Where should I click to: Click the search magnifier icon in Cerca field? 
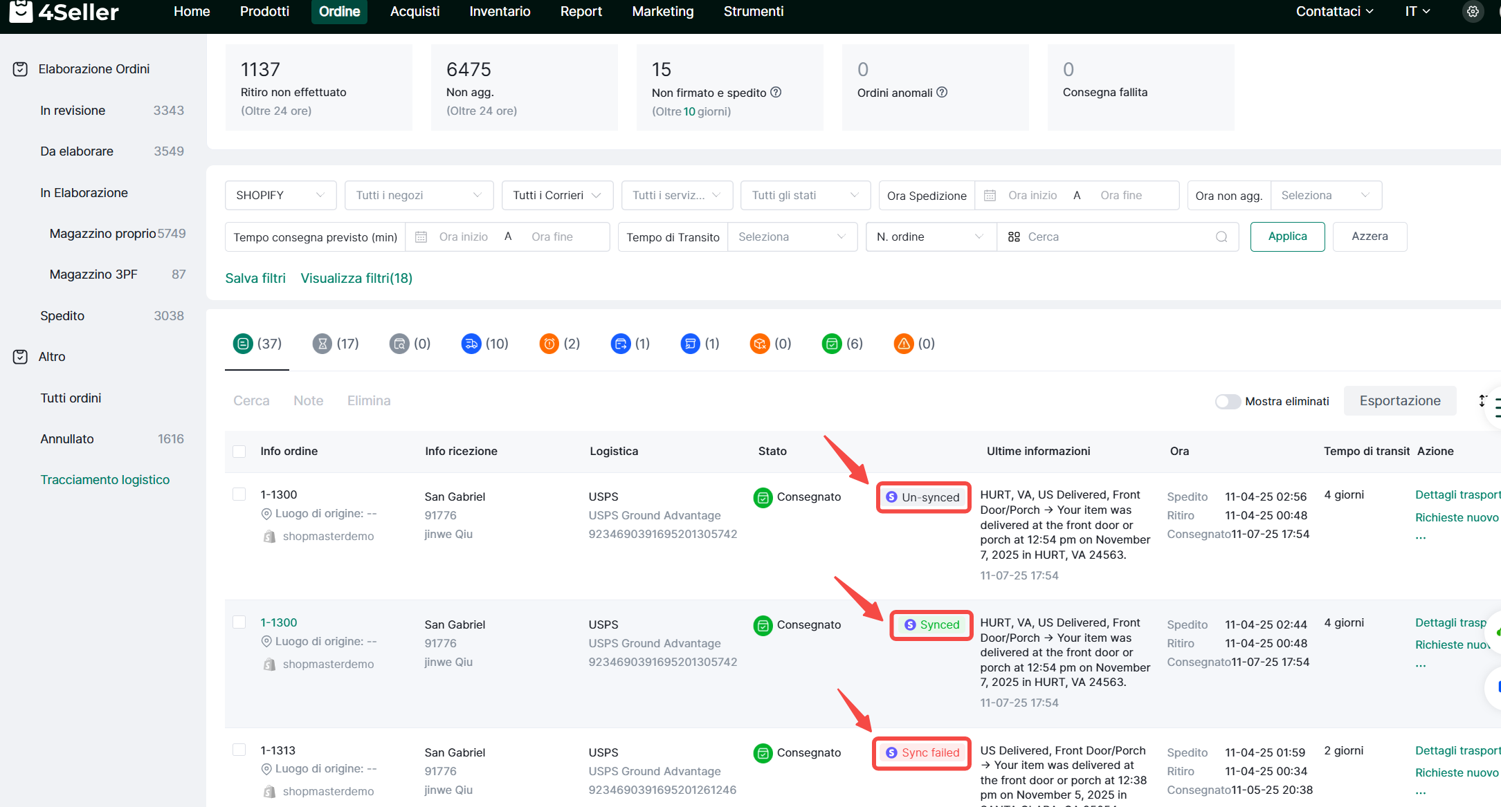[1221, 236]
